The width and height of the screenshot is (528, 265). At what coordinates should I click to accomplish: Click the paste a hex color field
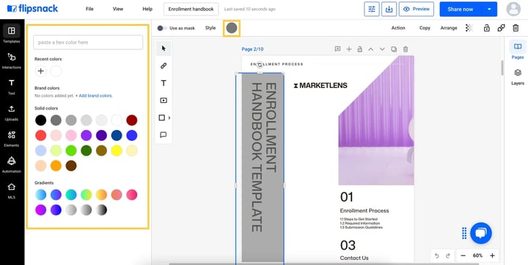click(x=88, y=42)
